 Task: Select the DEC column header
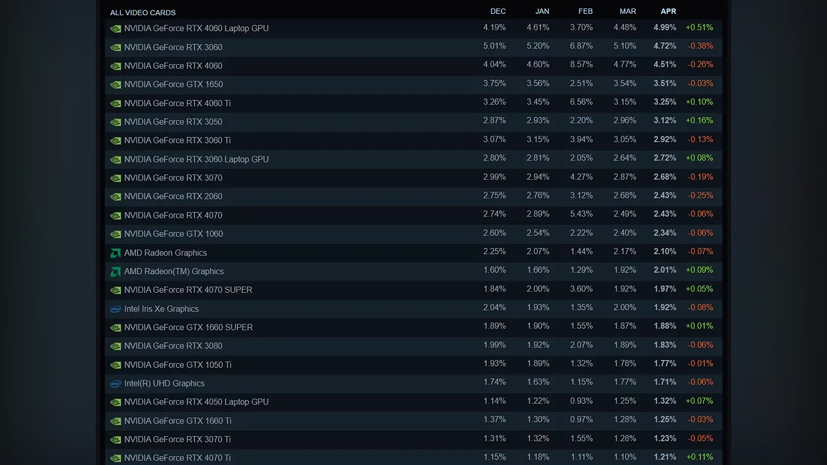click(x=498, y=12)
